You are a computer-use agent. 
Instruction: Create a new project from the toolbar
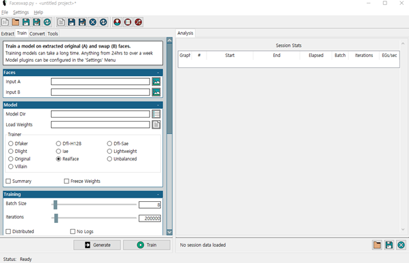[5, 22]
